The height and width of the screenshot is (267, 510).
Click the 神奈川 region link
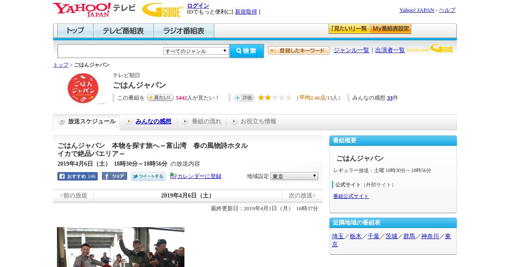pos(430,236)
